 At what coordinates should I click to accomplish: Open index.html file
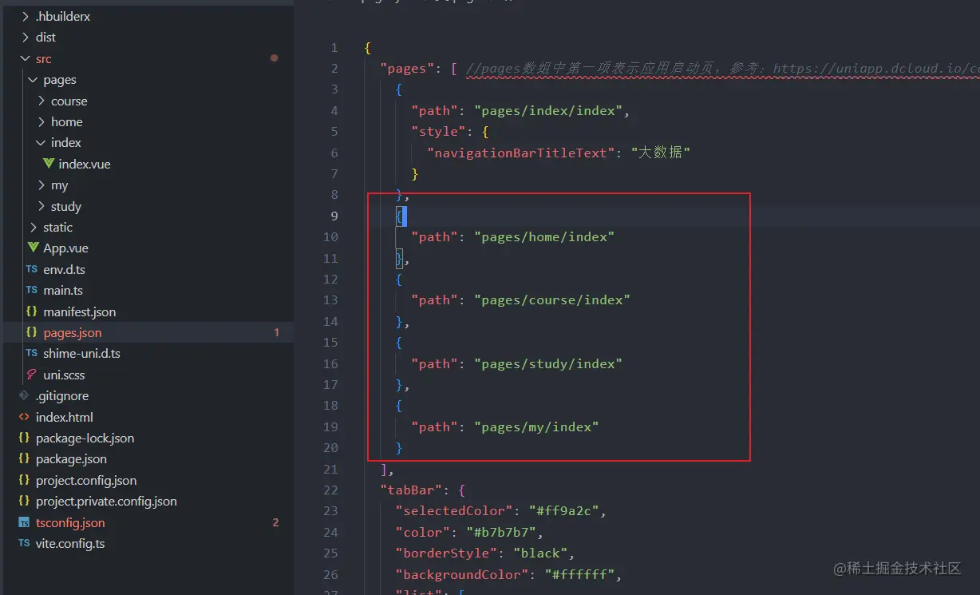tap(65, 417)
